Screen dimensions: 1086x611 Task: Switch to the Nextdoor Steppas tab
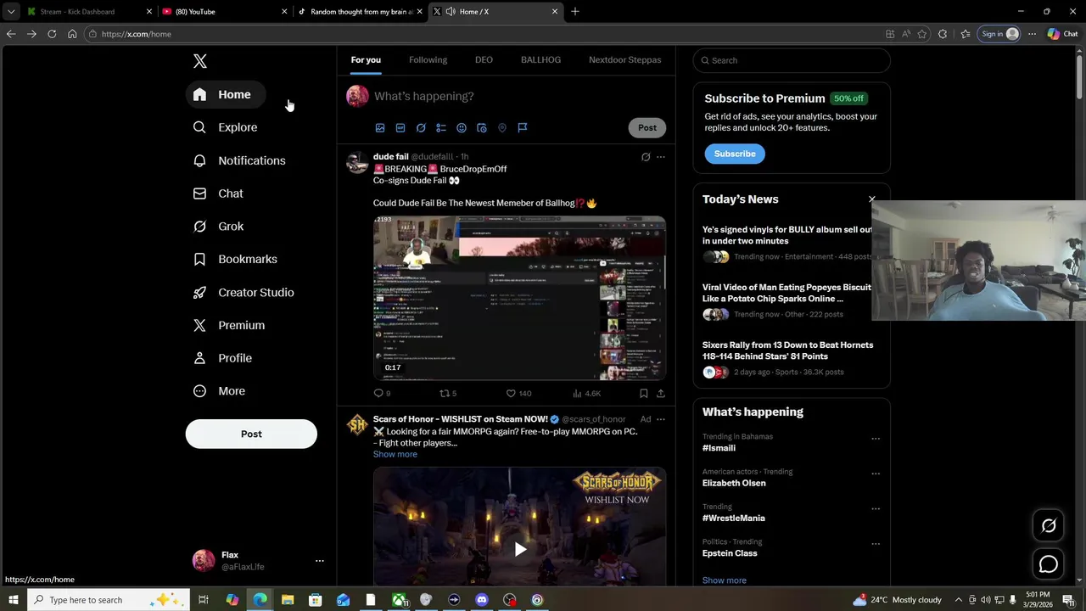tap(624, 59)
